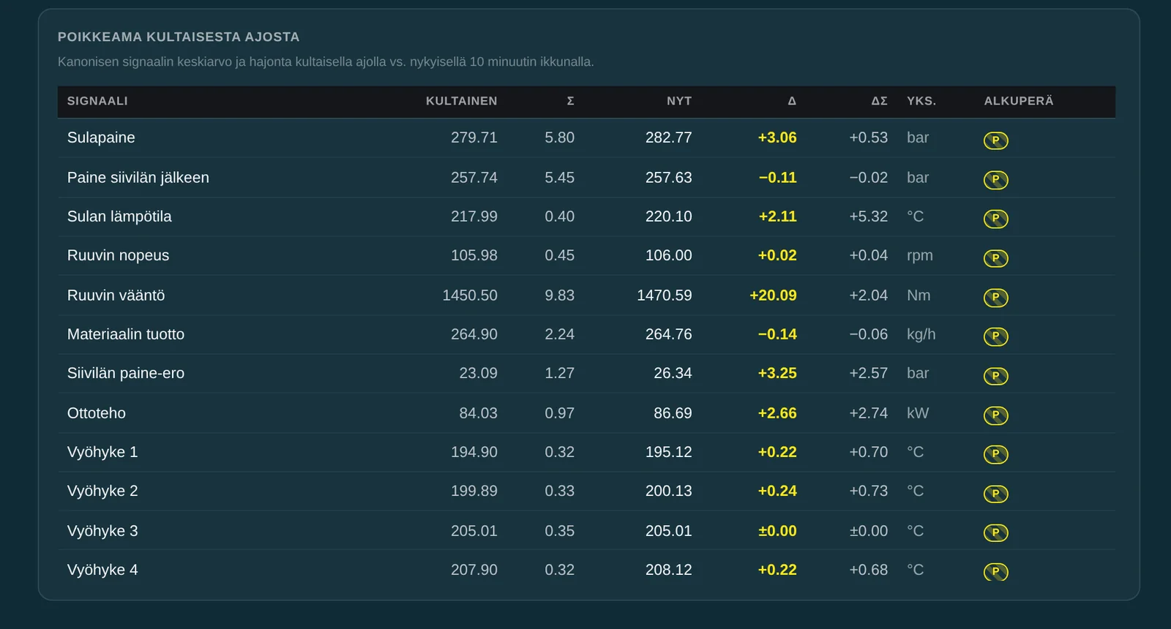Click the Paine siivilän jälkeen row label
Image resolution: width=1171 pixels, height=629 pixels.
[138, 178]
